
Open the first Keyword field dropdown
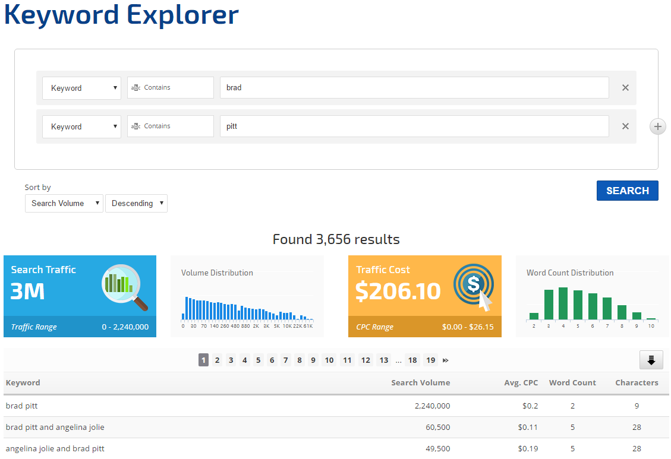(81, 88)
